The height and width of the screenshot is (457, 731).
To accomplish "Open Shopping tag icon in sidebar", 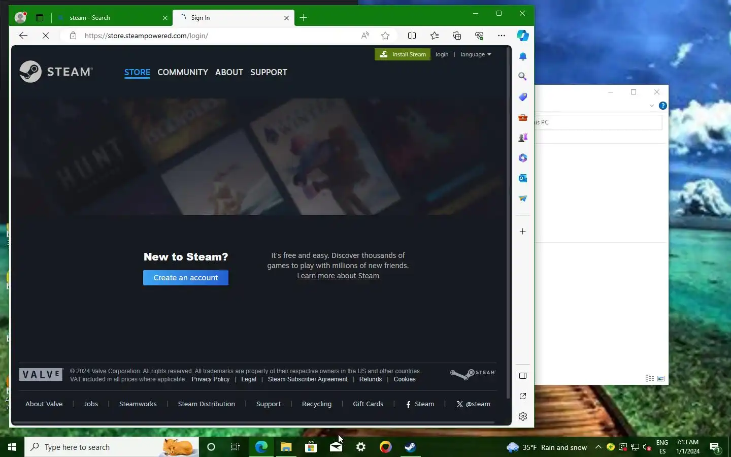I will click(x=523, y=97).
